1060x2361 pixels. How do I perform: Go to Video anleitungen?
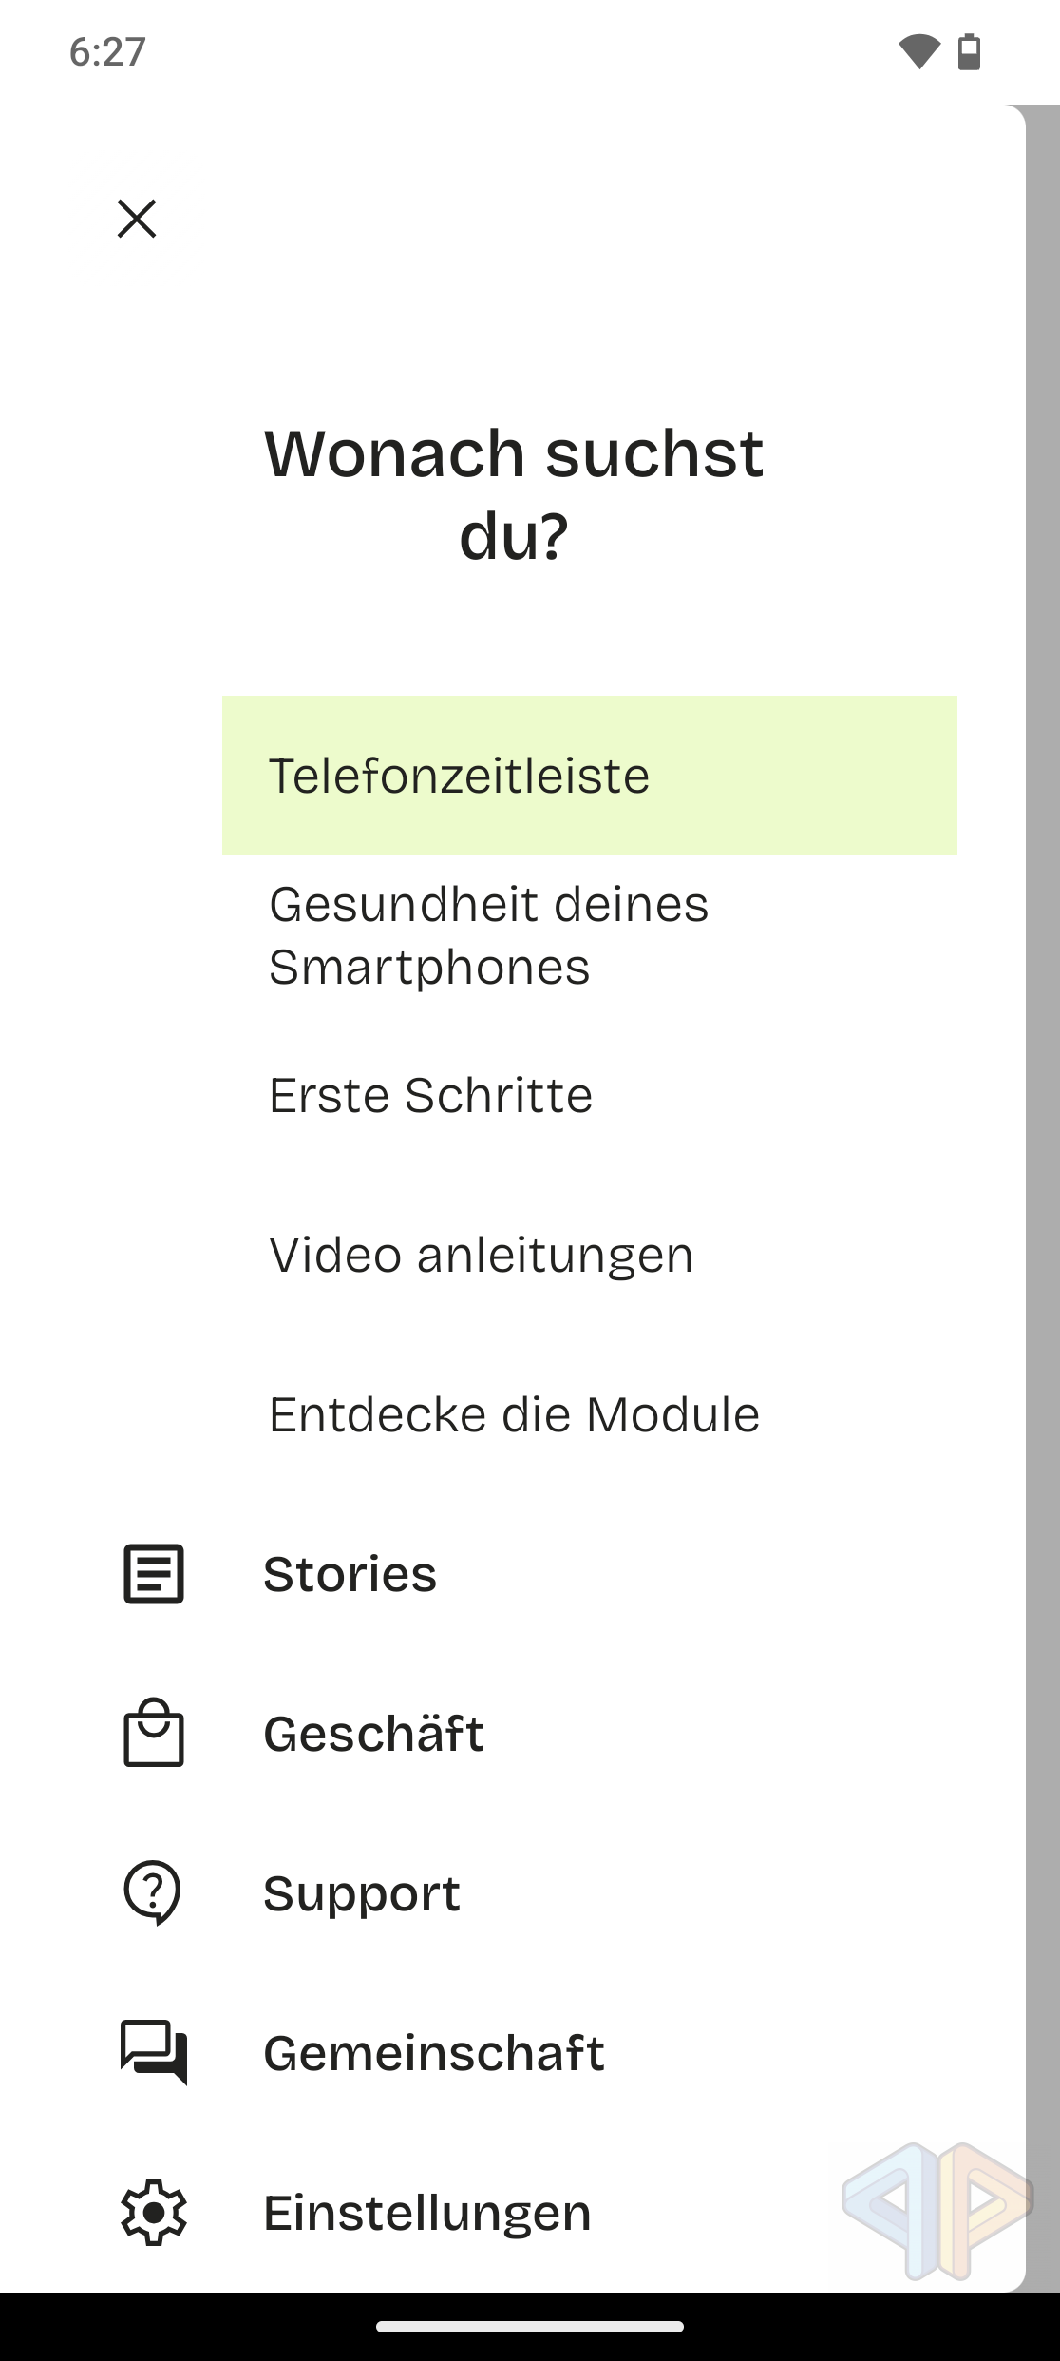click(482, 1255)
